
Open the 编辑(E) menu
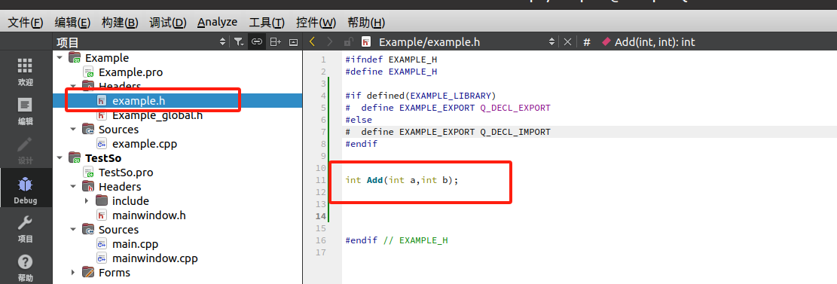(72, 23)
